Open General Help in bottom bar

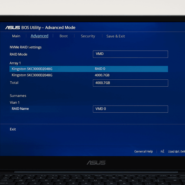coord(144,151)
